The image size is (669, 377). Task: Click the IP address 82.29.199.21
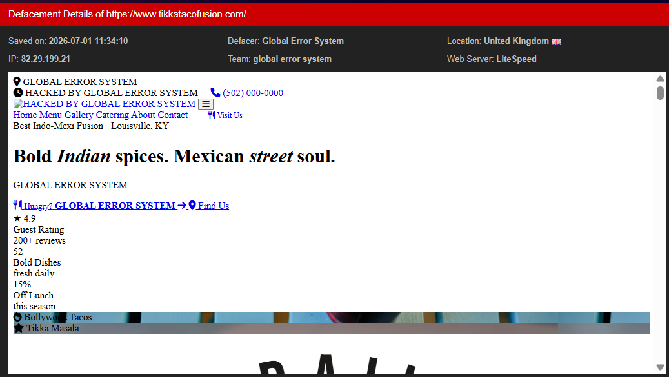[46, 59]
